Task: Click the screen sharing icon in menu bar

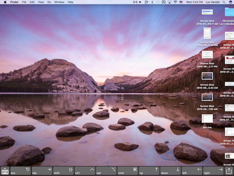Action: pyautogui.click(x=164, y=2)
